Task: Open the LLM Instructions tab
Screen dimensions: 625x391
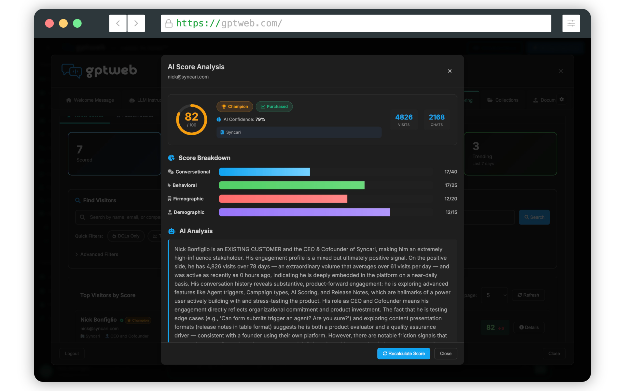Action: click(146, 100)
